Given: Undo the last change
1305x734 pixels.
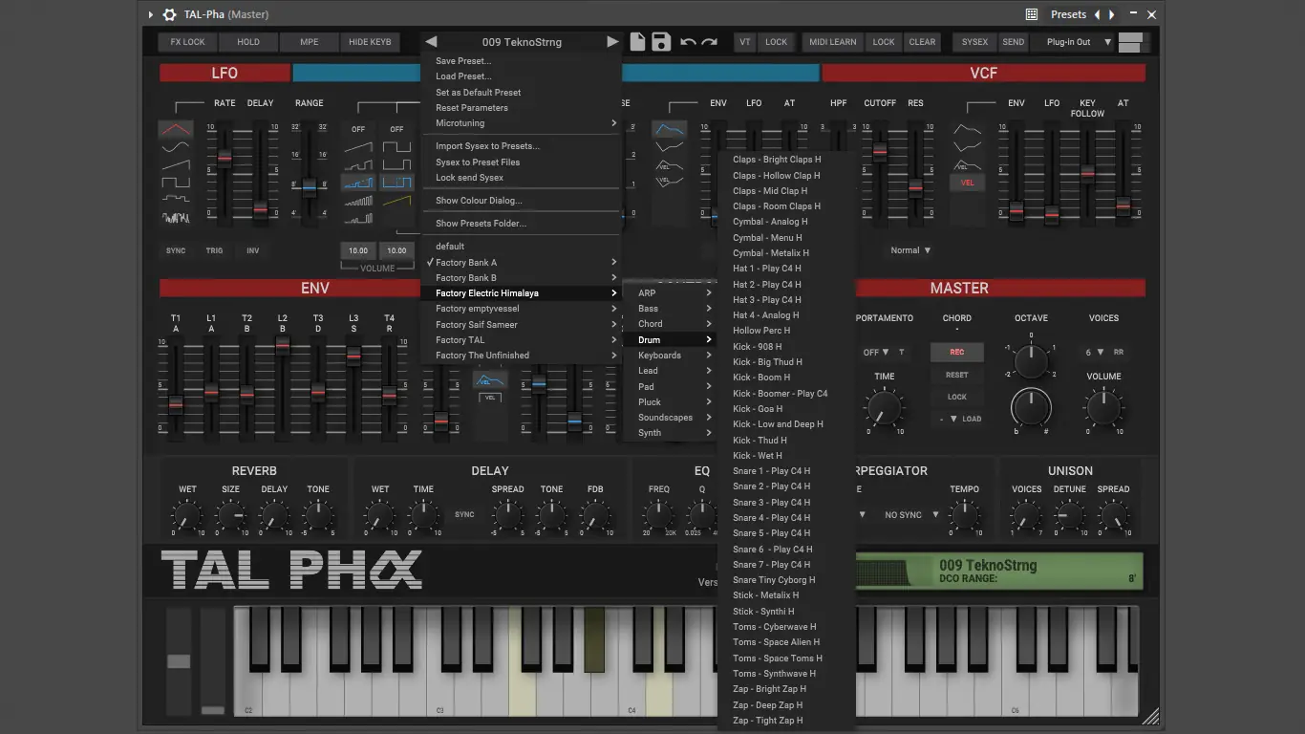Looking at the screenshot, I should click(x=688, y=42).
